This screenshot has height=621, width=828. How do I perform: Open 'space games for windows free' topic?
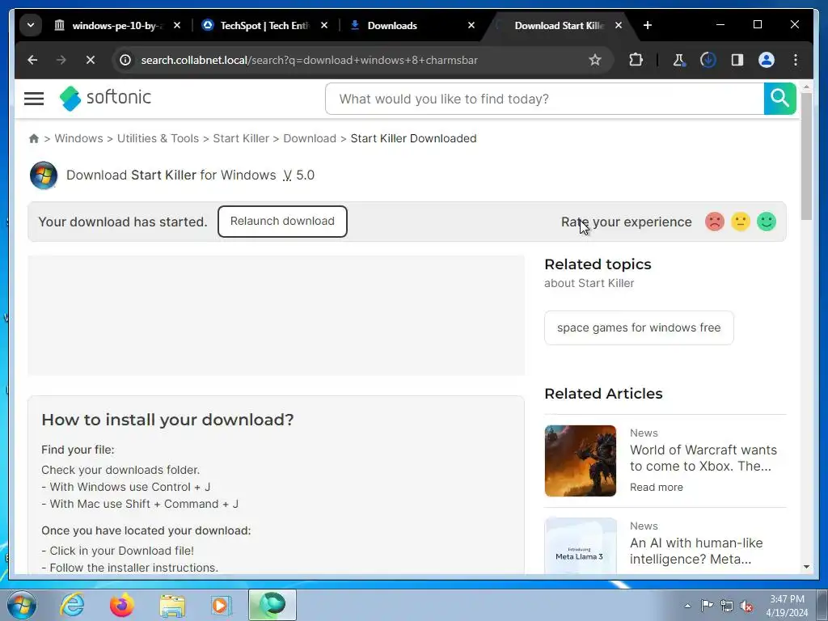(x=639, y=328)
